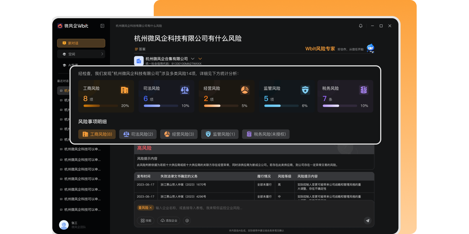
Task: Click the 微风企Wbit logo icon
Action: (x=60, y=26)
